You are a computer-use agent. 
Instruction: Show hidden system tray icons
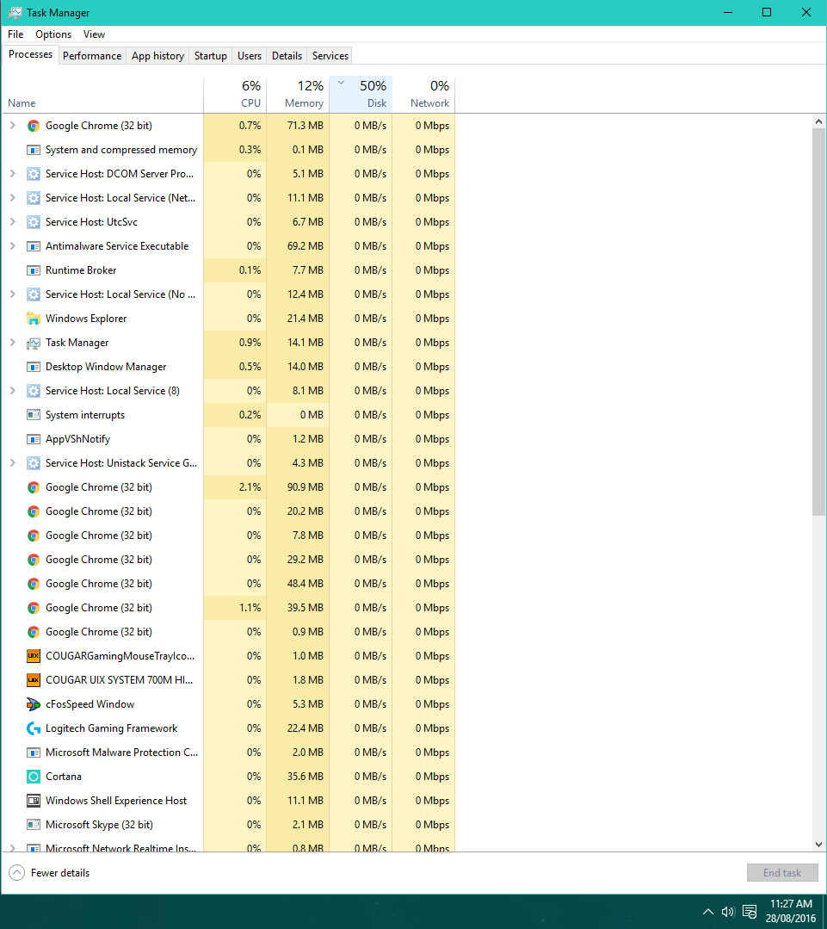707,911
